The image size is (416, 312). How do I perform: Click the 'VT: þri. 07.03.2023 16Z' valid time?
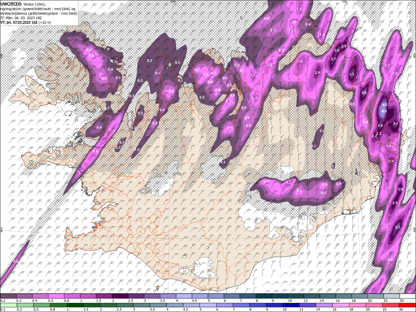(x=19, y=22)
